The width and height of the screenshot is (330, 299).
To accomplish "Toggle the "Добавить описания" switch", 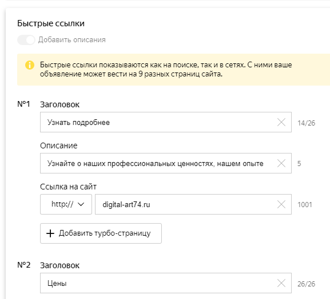I will tap(26, 40).
